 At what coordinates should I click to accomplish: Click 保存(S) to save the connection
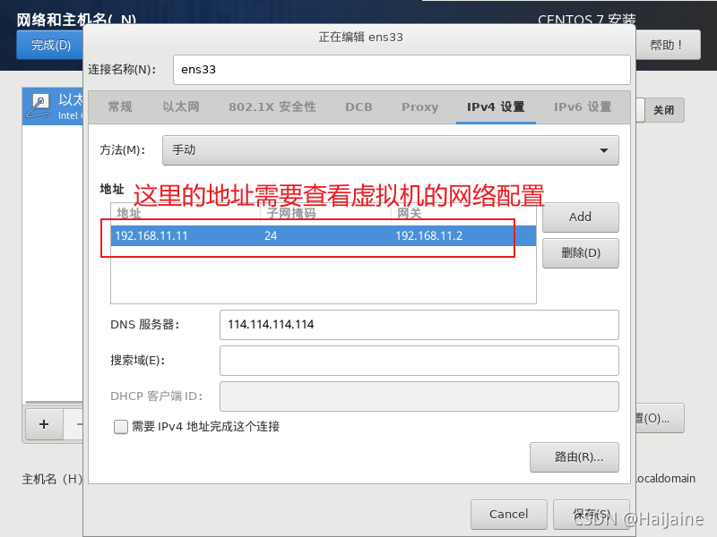coord(592,515)
